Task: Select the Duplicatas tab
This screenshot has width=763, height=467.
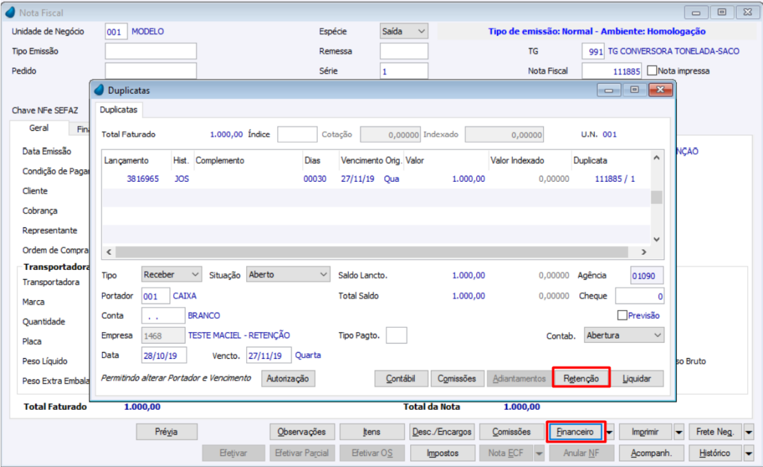Action: pos(119,110)
